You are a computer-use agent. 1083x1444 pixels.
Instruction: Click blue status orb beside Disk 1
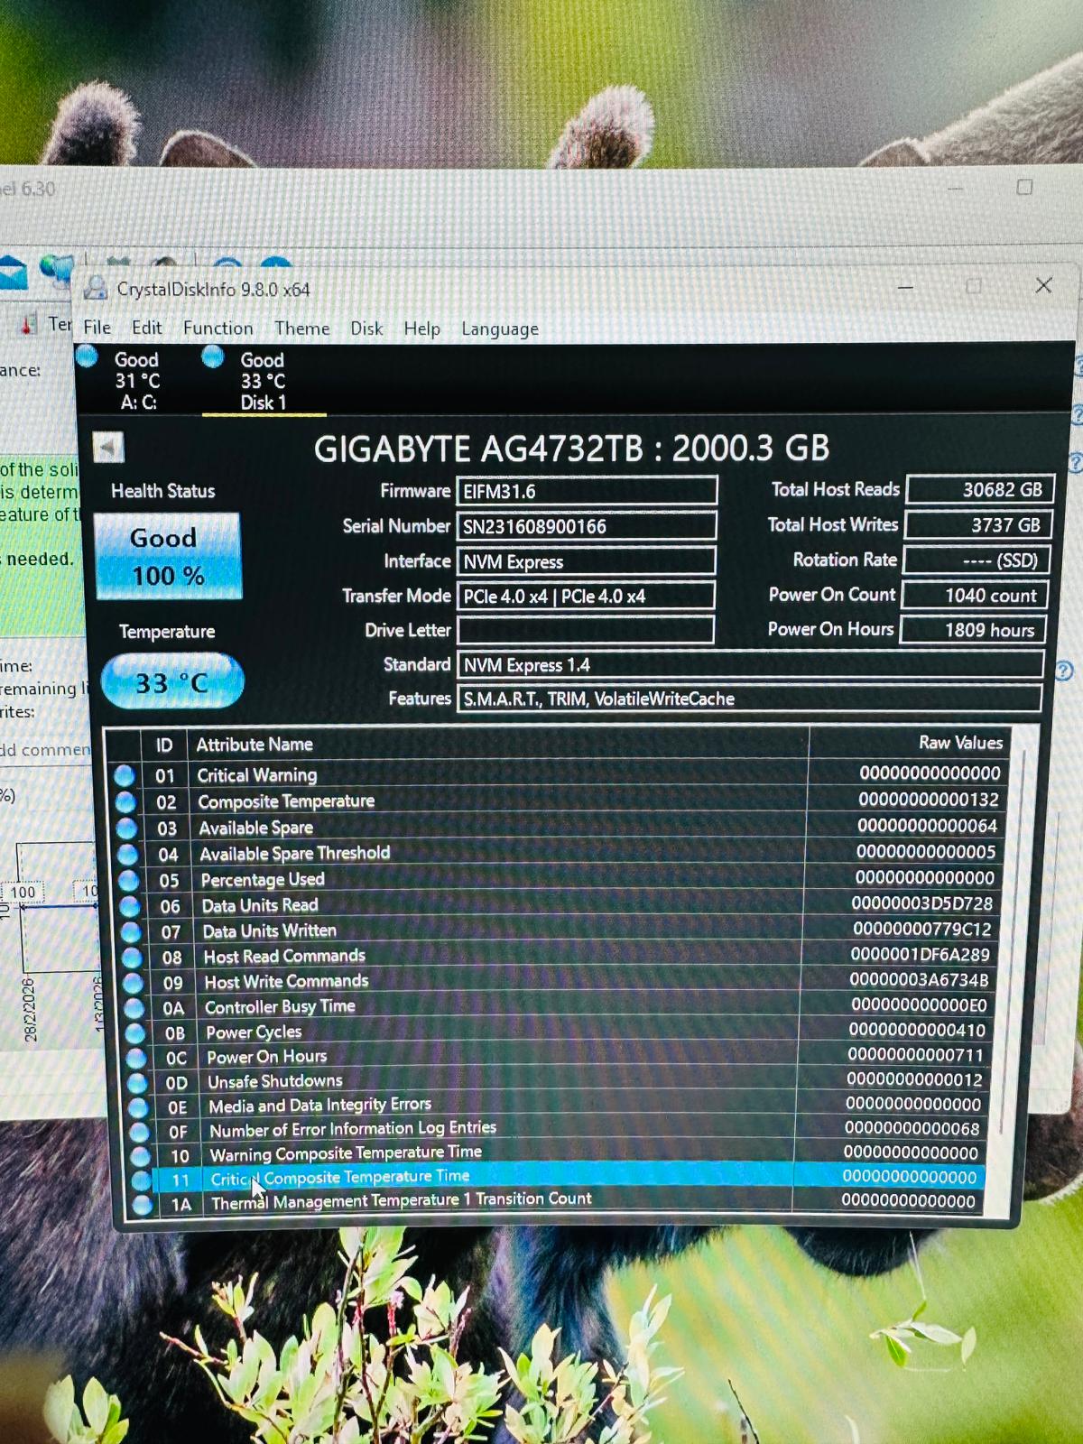click(x=213, y=357)
